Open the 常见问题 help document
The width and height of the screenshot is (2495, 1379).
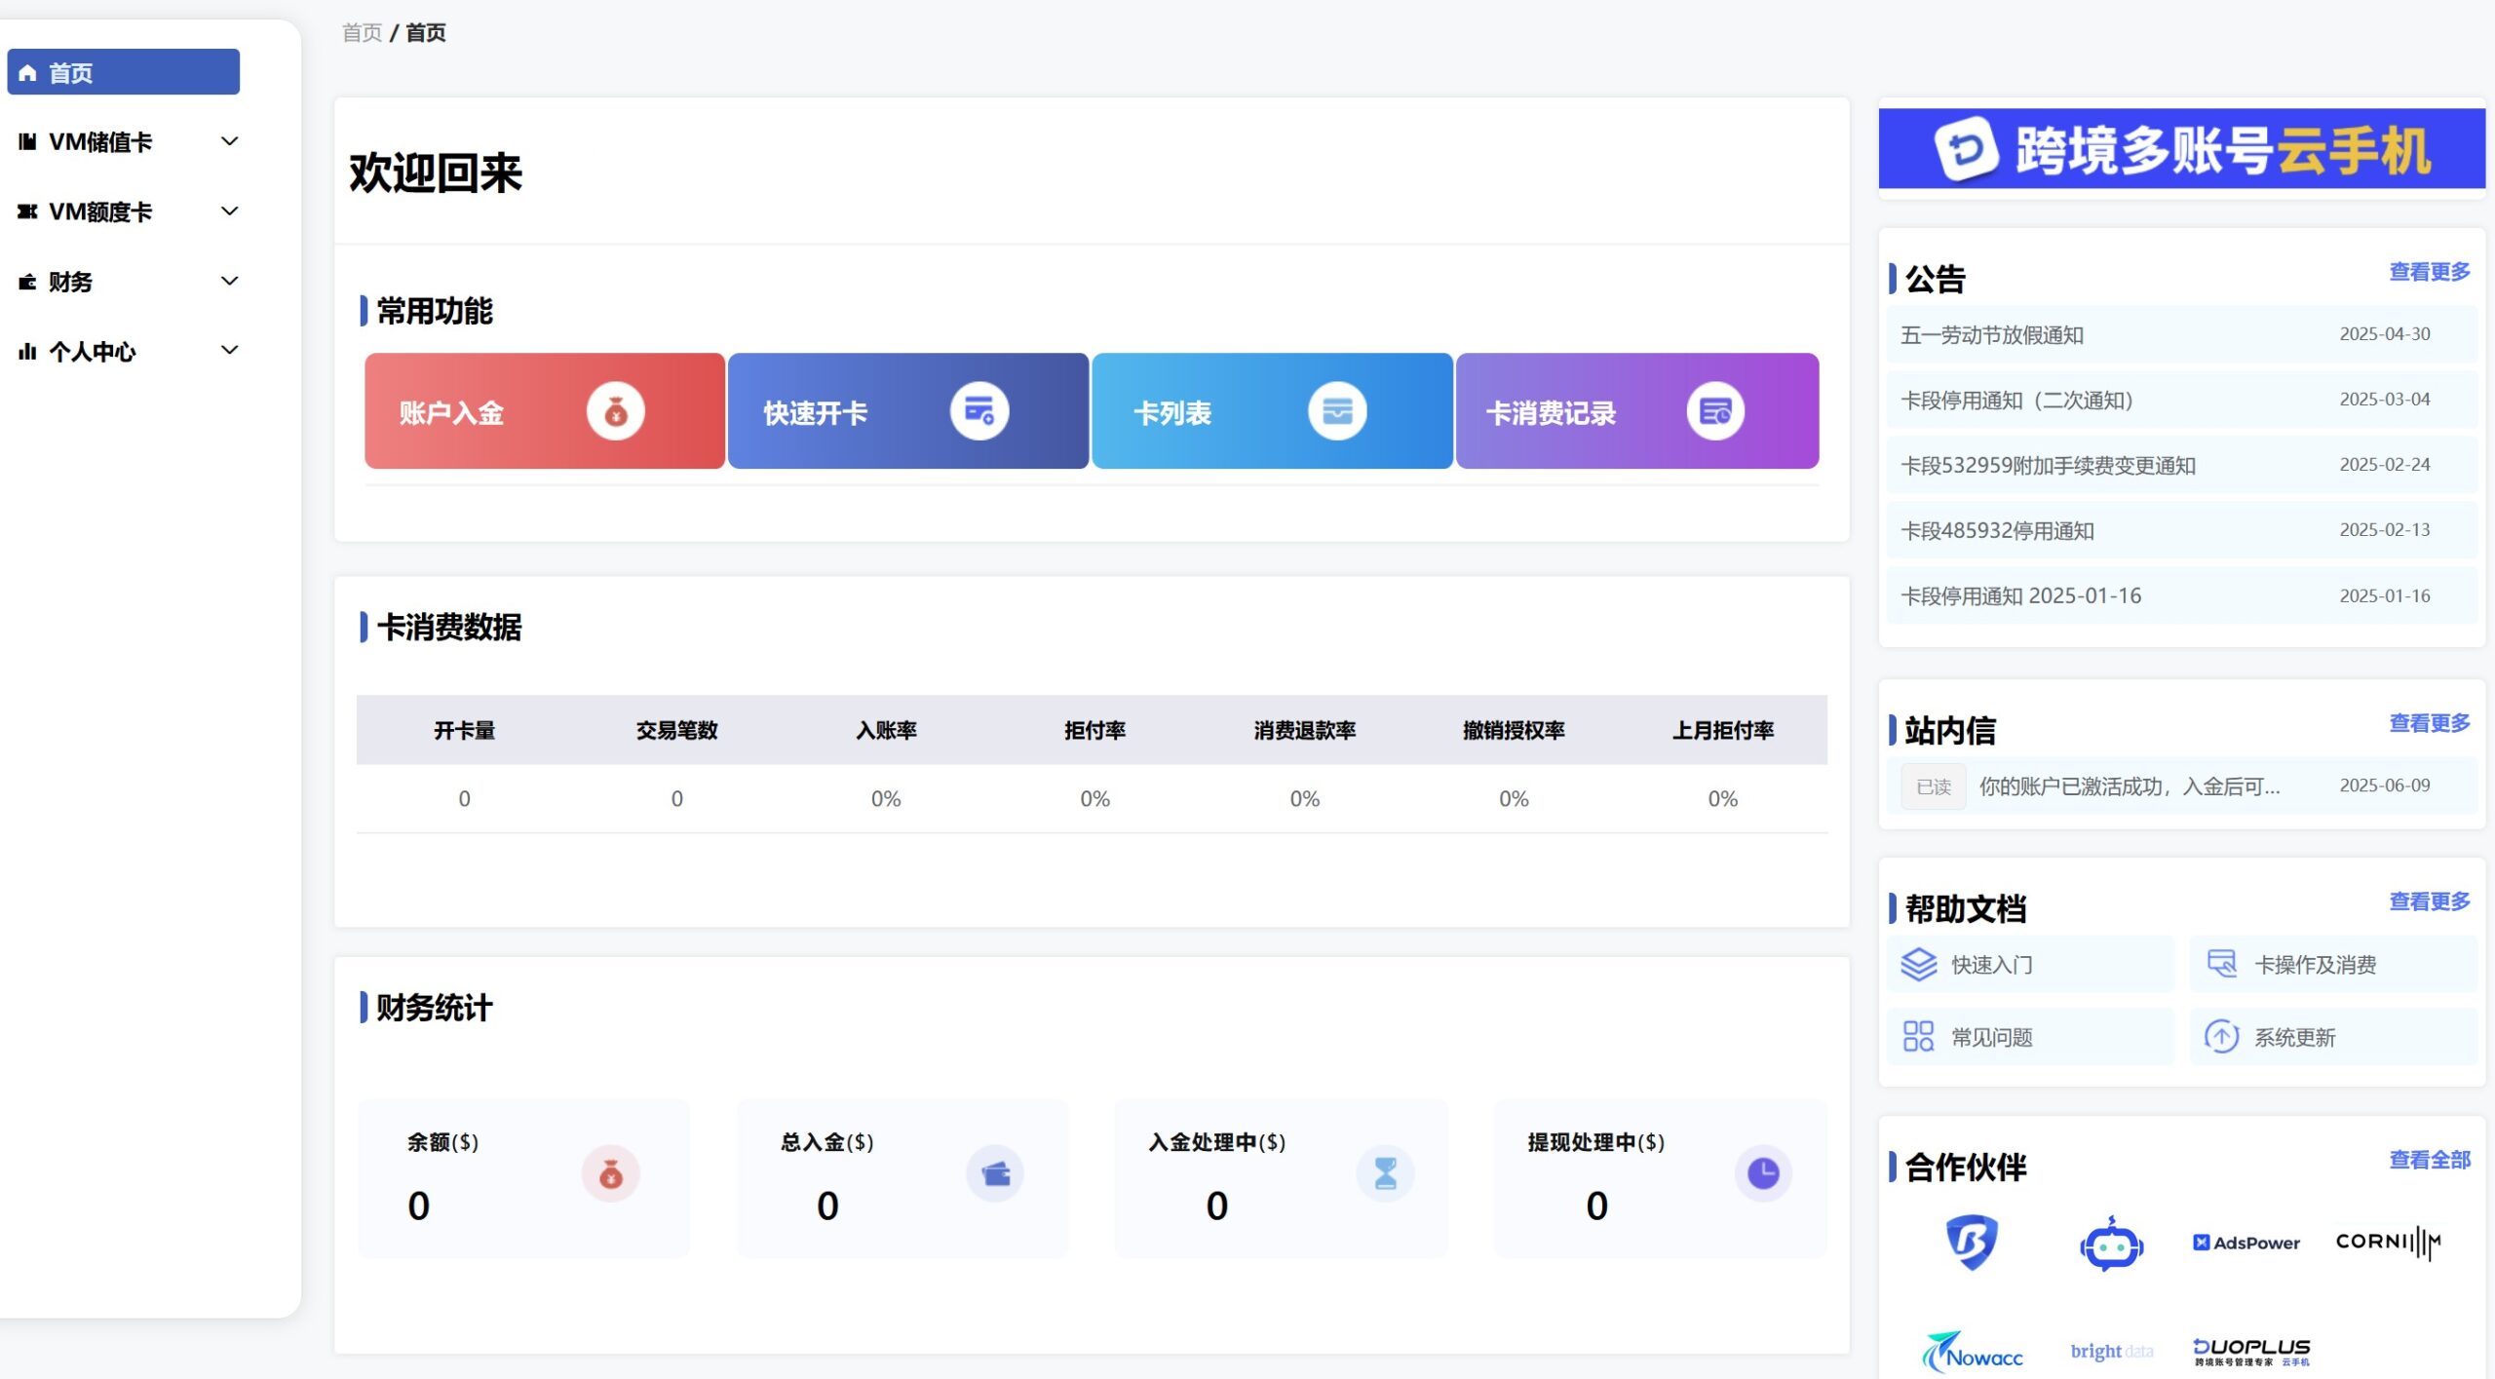pyautogui.click(x=2030, y=1036)
